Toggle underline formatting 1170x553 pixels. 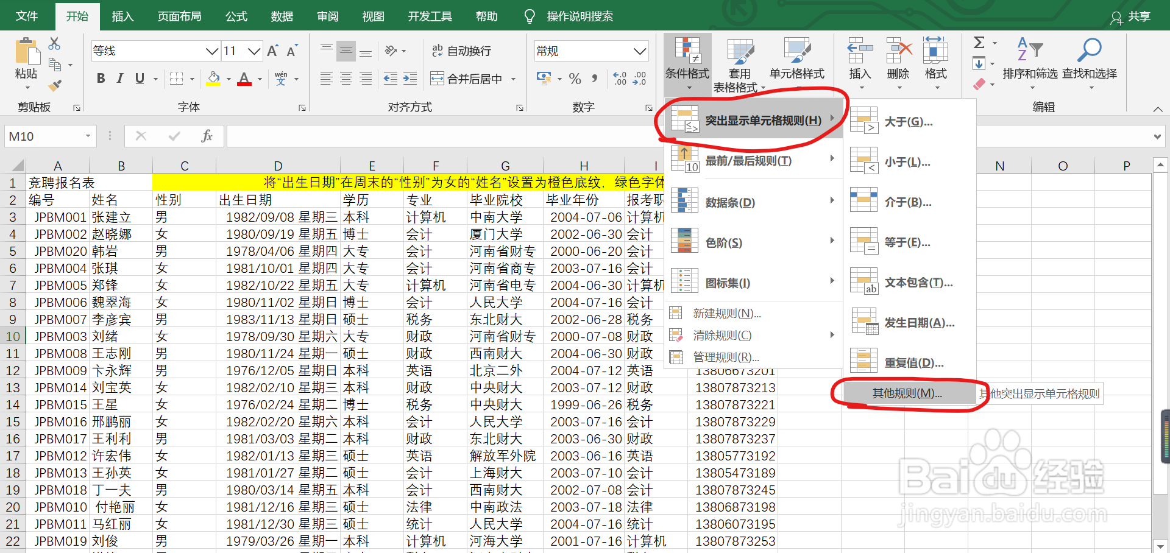coord(139,79)
